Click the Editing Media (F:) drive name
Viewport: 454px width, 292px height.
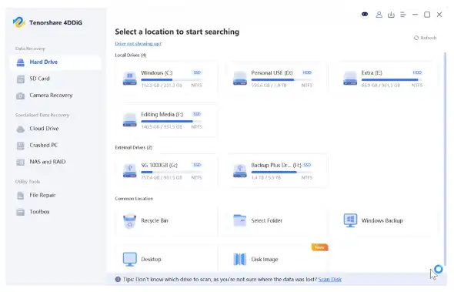coord(162,114)
